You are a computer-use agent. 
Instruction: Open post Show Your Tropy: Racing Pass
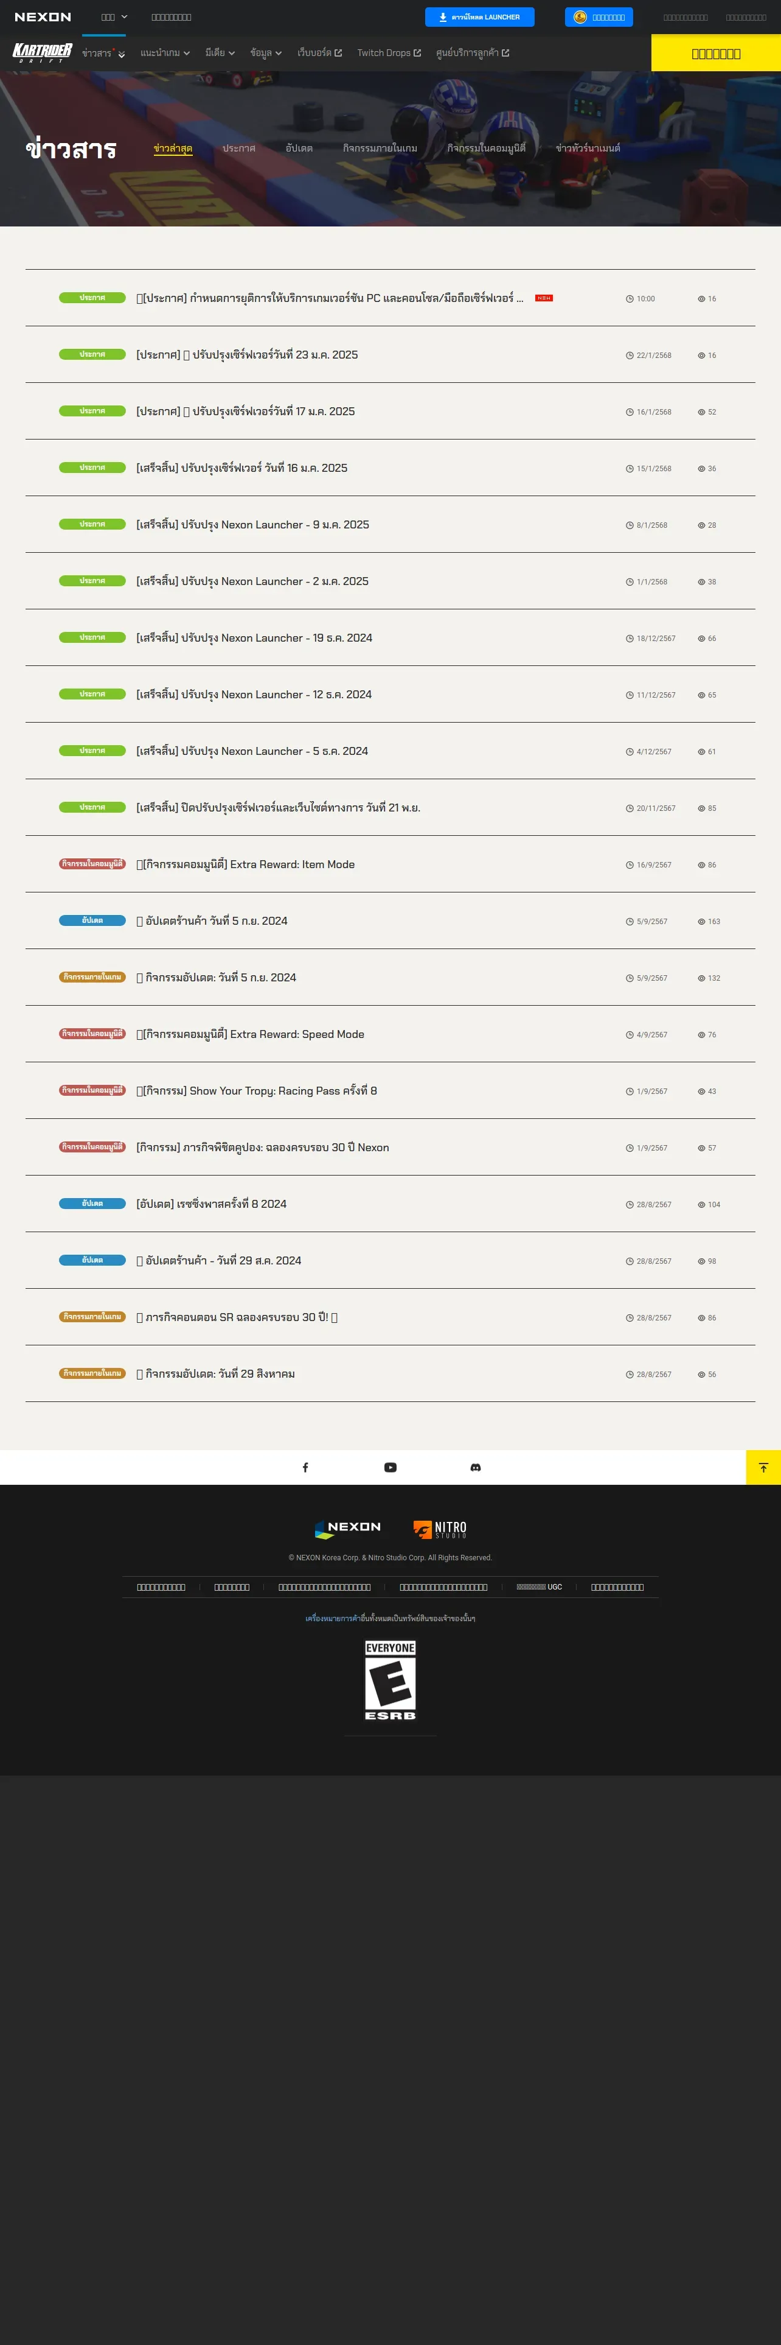pyautogui.click(x=257, y=1090)
